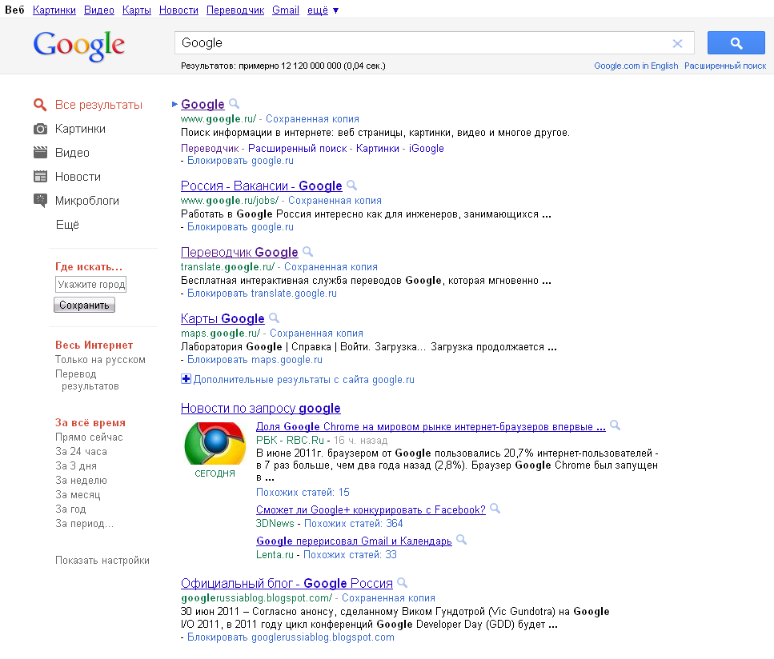Click preview magnifier beside Переводчик Google
The width and height of the screenshot is (774, 659).
[308, 252]
